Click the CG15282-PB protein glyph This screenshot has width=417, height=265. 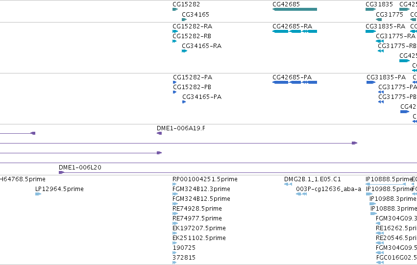175,92
